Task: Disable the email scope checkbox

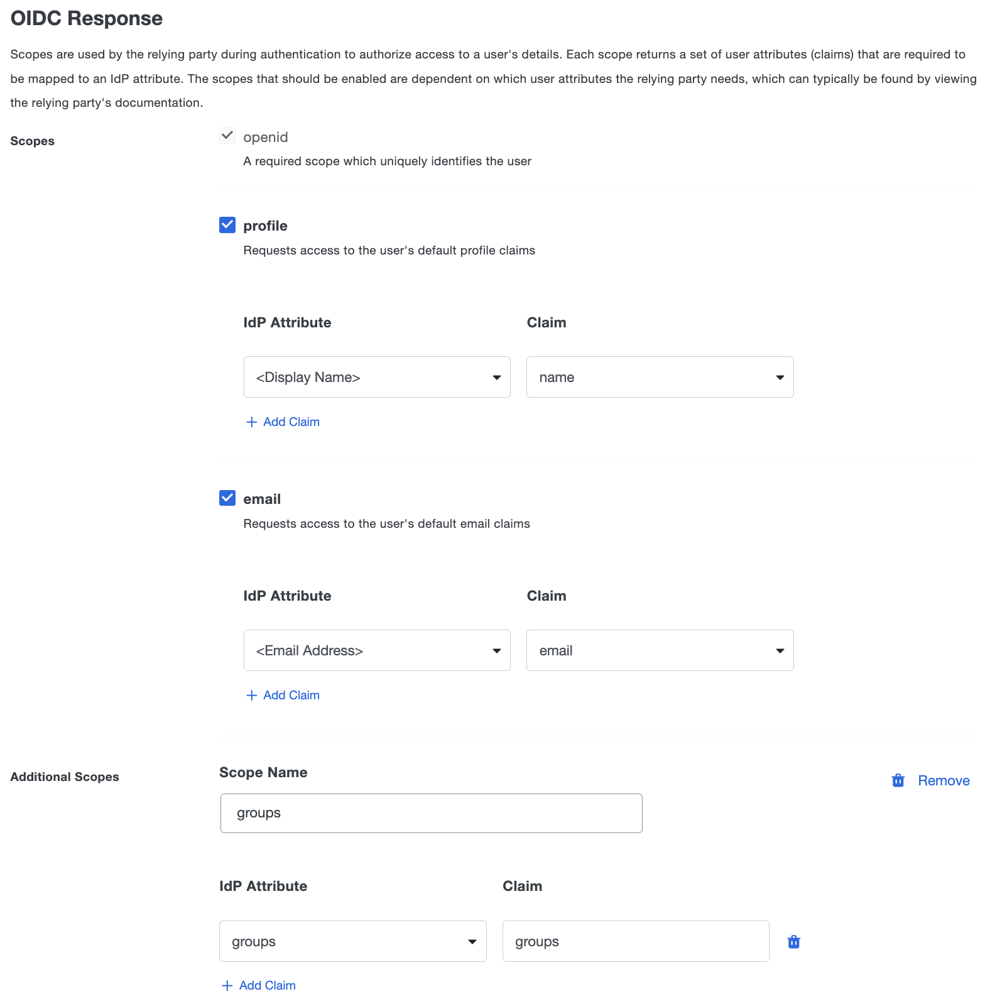Action: 227,498
